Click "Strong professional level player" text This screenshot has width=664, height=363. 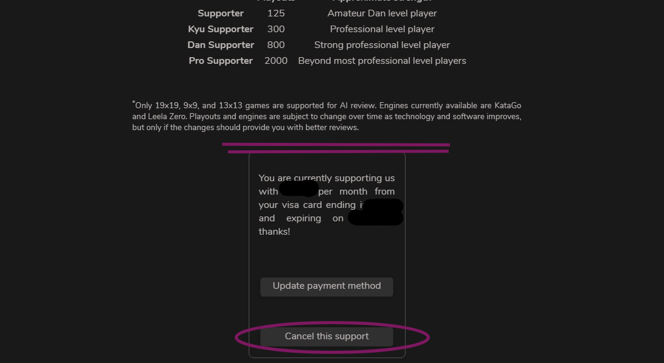[382, 45]
